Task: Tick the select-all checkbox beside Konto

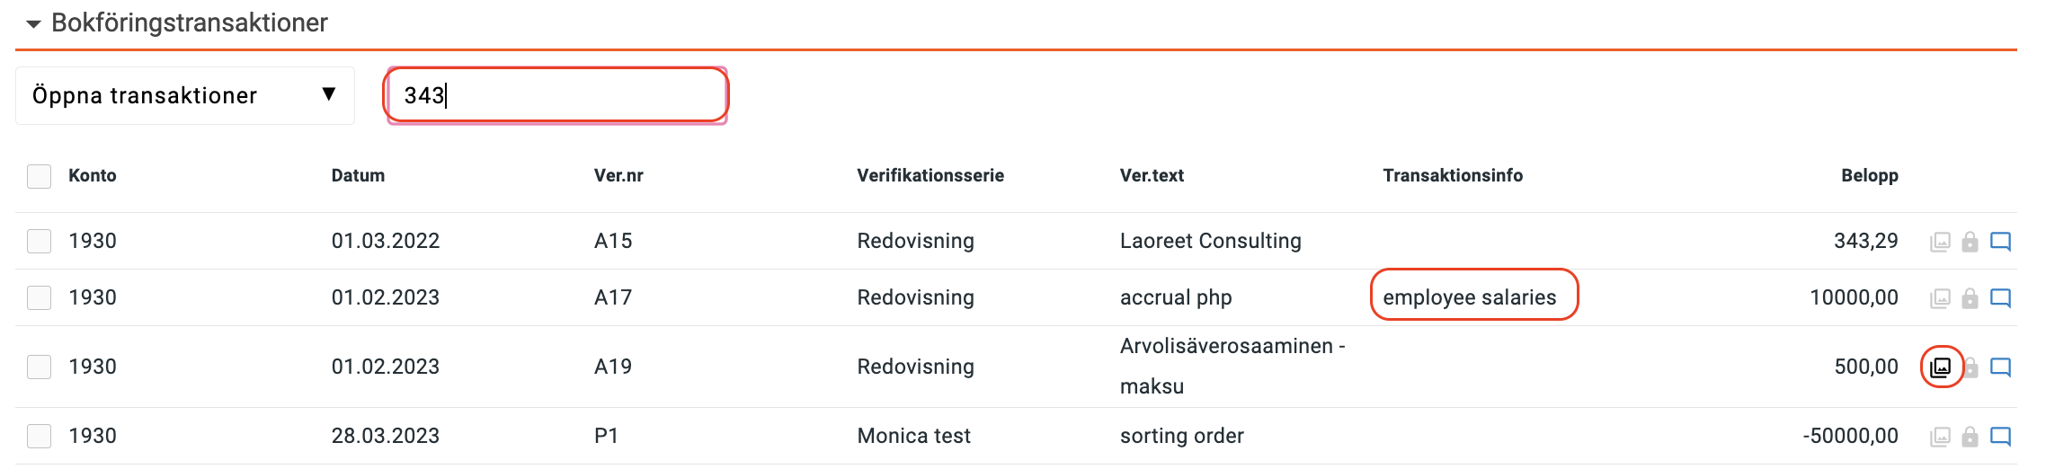Action: tap(40, 176)
